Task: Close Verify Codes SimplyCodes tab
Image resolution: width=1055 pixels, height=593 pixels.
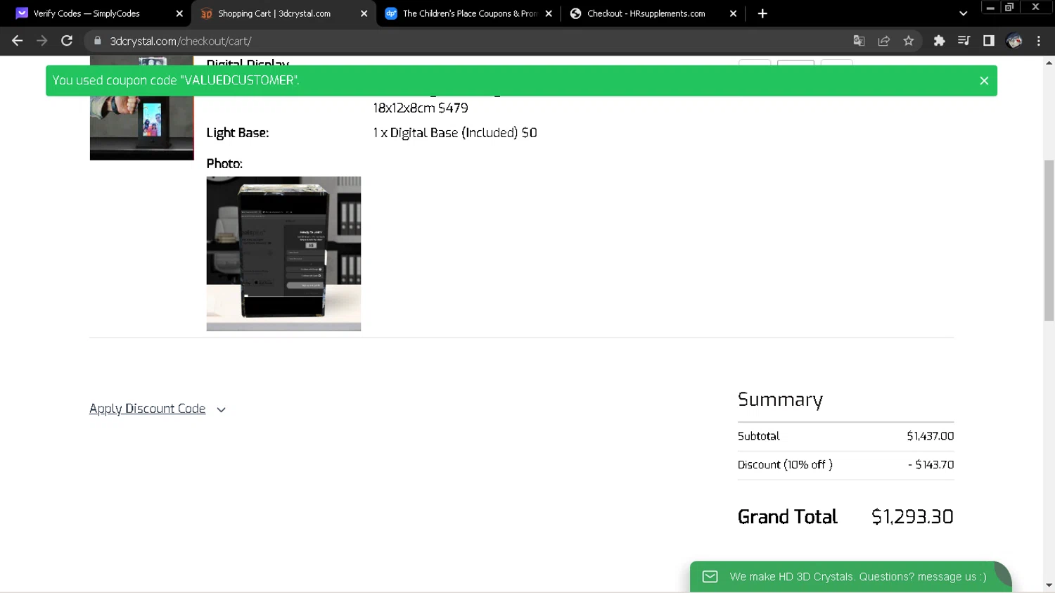Action: pos(179,13)
